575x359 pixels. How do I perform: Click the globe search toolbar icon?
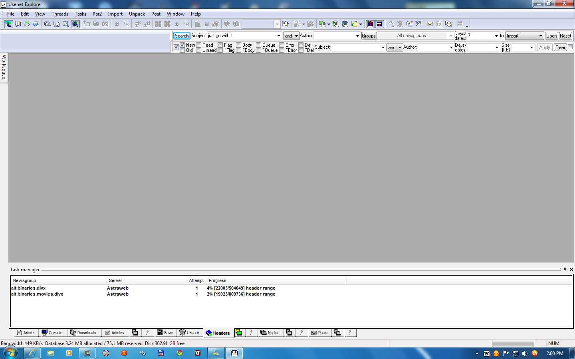(x=75, y=24)
